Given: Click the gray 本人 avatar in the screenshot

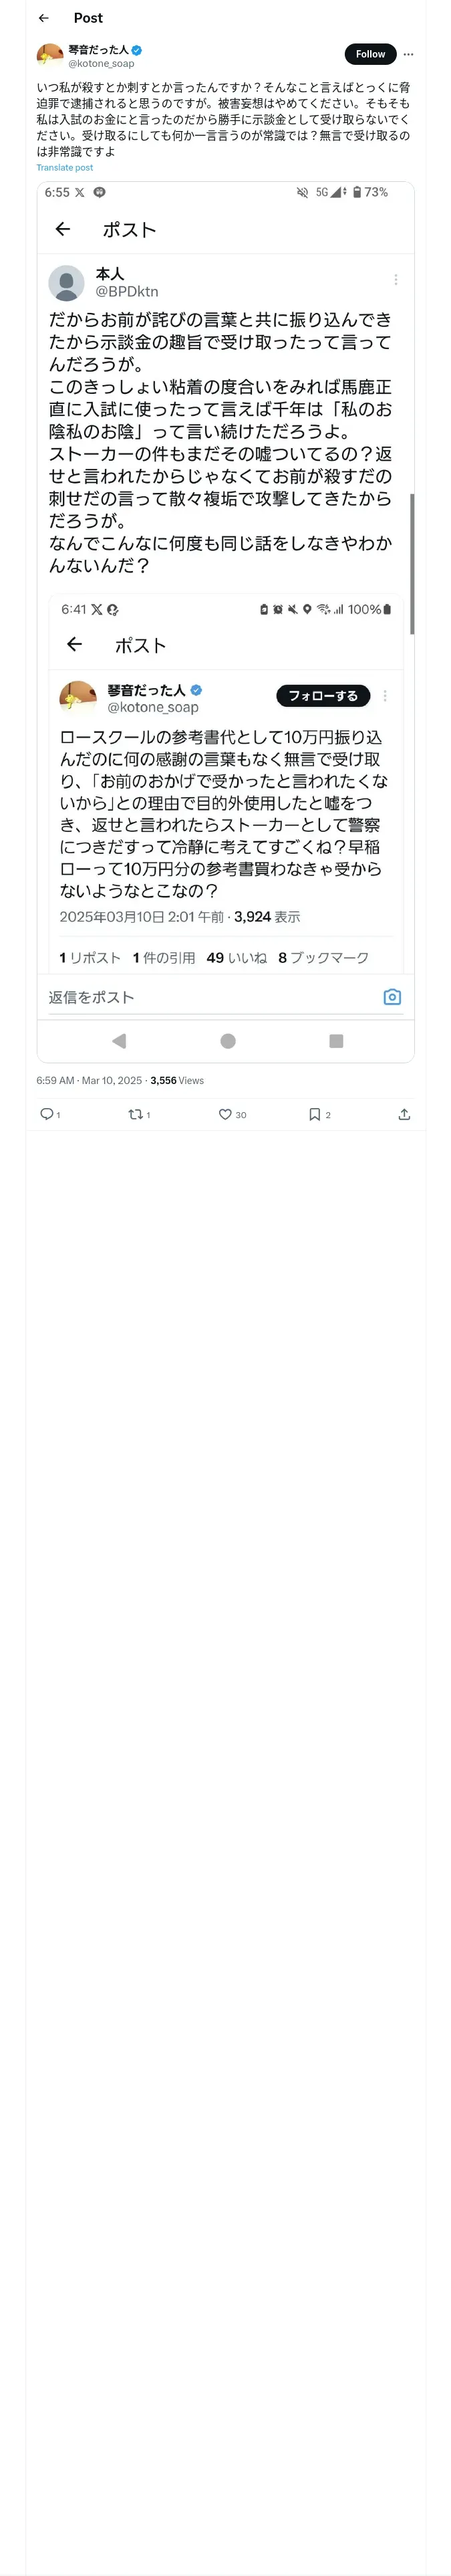Looking at the screenshot, I should [66, 283].
